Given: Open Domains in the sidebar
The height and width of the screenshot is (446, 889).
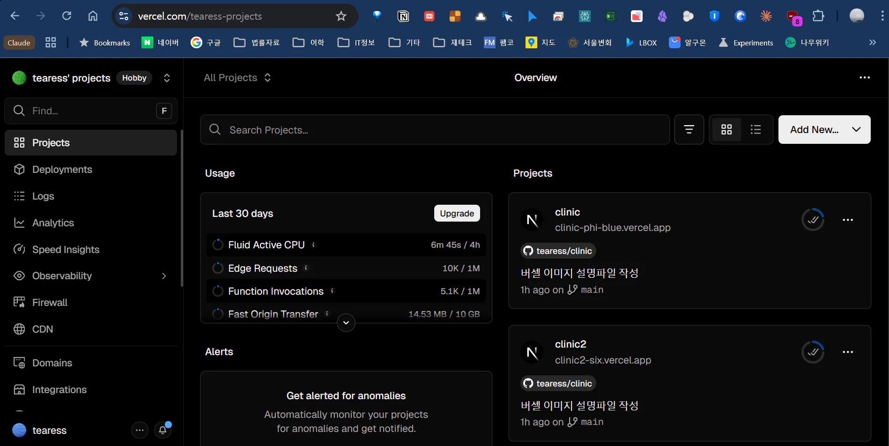Looking at the screenshot, I should [x=90, y=363].
